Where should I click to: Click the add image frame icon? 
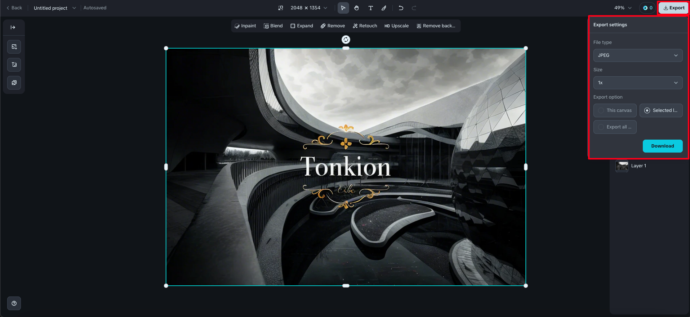[x=14, y=47]
